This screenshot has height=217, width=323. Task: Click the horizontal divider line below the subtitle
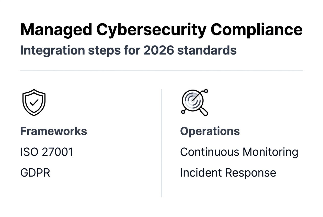coord(161,71)
